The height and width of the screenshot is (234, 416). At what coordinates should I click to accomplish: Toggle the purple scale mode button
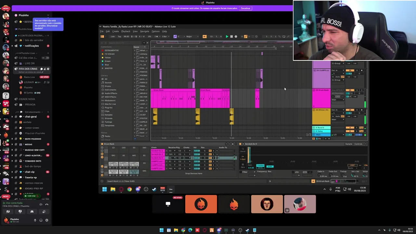(175, 36)
